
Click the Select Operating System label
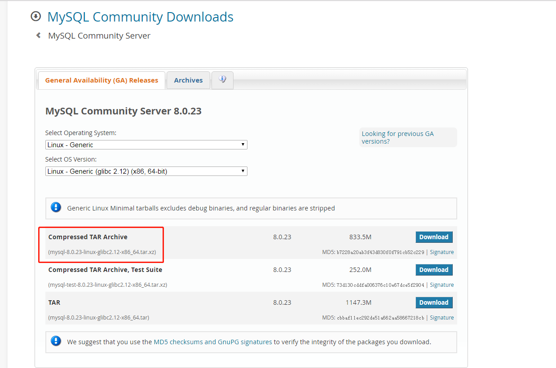point(81,133)
